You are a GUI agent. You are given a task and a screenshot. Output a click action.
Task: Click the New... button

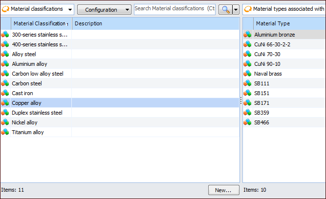tap(224, 190)
